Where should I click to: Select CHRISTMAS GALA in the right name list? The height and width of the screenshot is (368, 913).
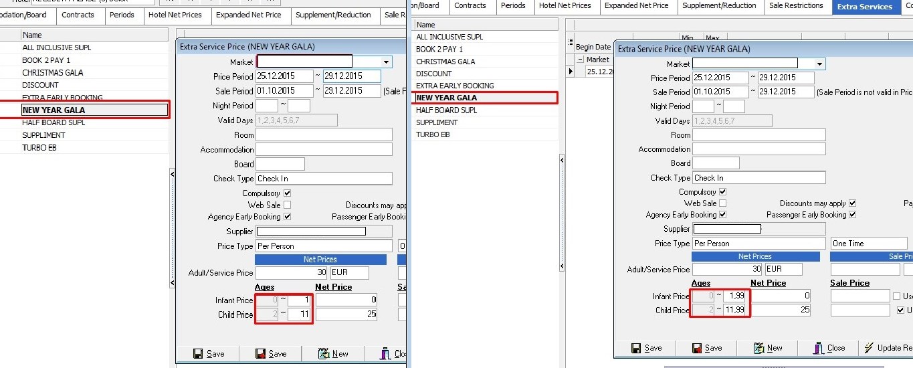(x=445, y=62)
